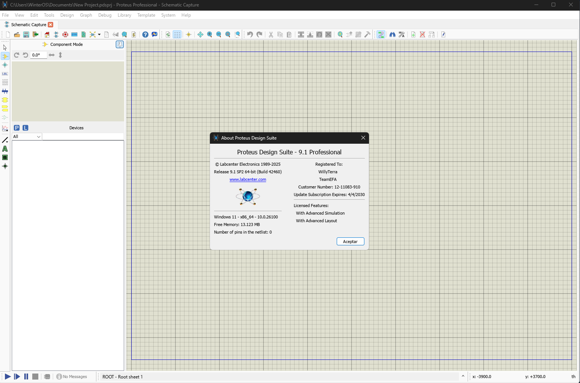Start simulation with the Play button
Viewport: 580px width, 383px height.
coord(8,377)
